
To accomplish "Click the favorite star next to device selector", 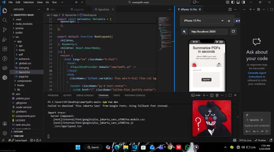I will [x=229, y=21].
